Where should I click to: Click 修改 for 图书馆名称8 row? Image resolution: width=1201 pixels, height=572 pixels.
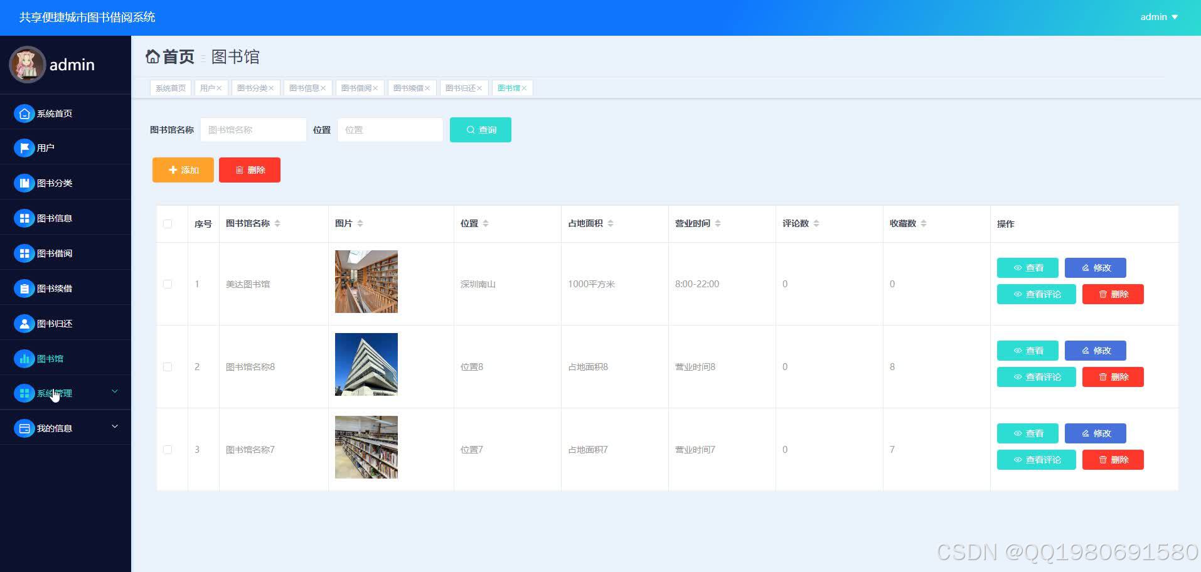pyautogui.click(x=1096, y=351)
